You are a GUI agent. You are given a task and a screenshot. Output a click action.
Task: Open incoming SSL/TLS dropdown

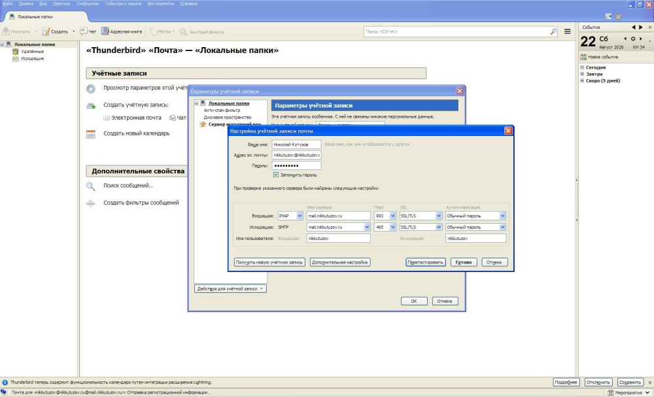tap(438, 216)
